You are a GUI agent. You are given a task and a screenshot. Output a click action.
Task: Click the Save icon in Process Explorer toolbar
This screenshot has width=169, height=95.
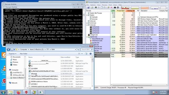coord(88,8)
